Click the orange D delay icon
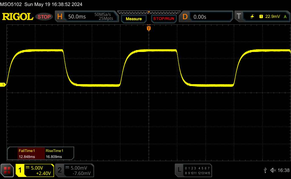The image size is (291, 179). point(185,17)
